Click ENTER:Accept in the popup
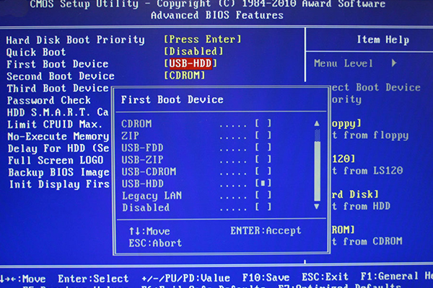Screen dimensions: 433x288 click(266, 230)
